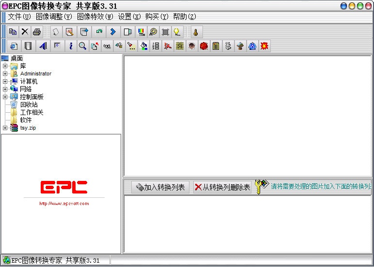Click the yellow grid mosaic icon
Image resolution: width=374 pixels, height=267 pixels.
(180, 46)
